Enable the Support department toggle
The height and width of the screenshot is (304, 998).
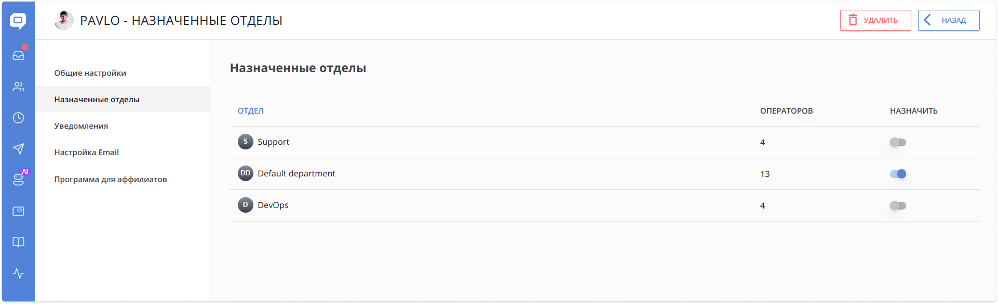898,142
